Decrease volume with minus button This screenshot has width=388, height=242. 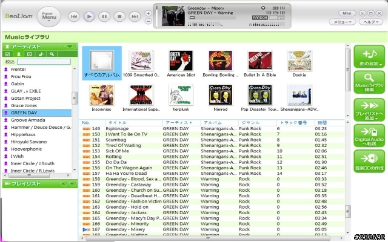tap(148, 22)
